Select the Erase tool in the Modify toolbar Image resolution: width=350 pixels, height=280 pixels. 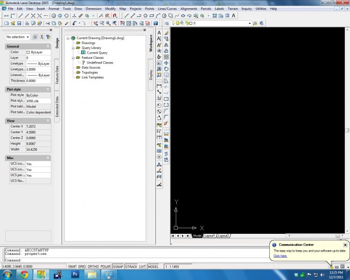(167, 33)
